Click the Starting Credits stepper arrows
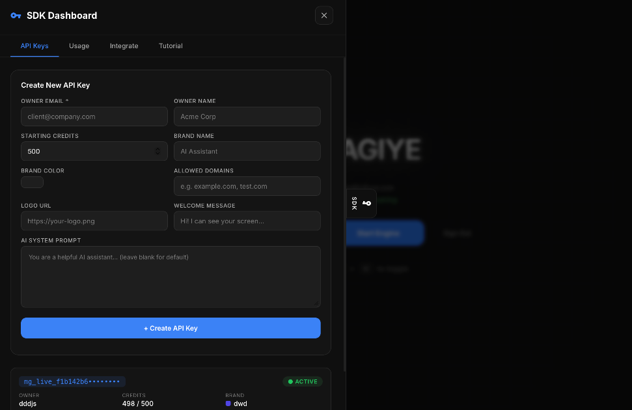632x410 pixels. 158,152
